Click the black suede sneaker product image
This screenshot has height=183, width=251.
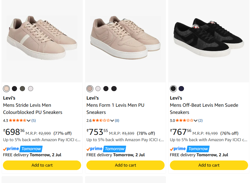pos(209,38)
